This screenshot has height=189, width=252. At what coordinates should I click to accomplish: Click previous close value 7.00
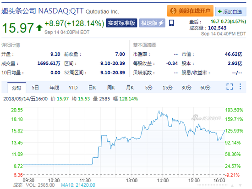120,54
